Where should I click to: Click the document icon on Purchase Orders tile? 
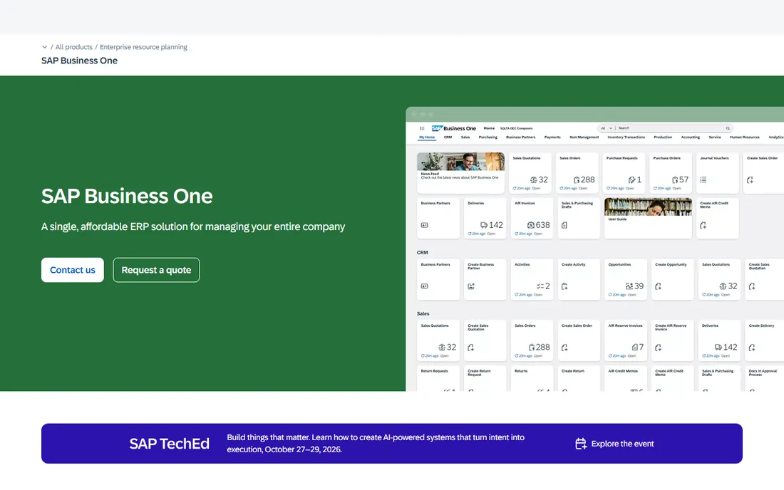(675, 179)
